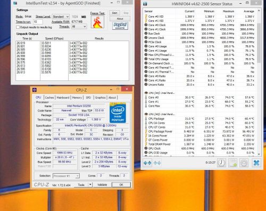Click the icon next to Total CPU Usage
Screen dimensions: 266x211
tap(146, 59)
